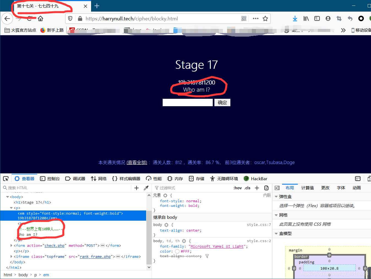Start the screenshot crop tool
Image resolution: width=371 pixels, height=279 pixels.
[x=339, y=18]
